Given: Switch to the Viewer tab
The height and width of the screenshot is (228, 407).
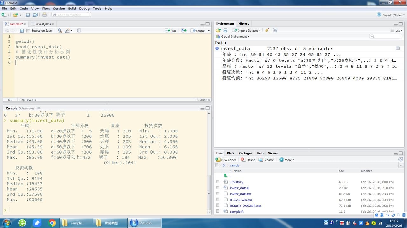Looking at the screenshot, I should click(x=273, y=153).
